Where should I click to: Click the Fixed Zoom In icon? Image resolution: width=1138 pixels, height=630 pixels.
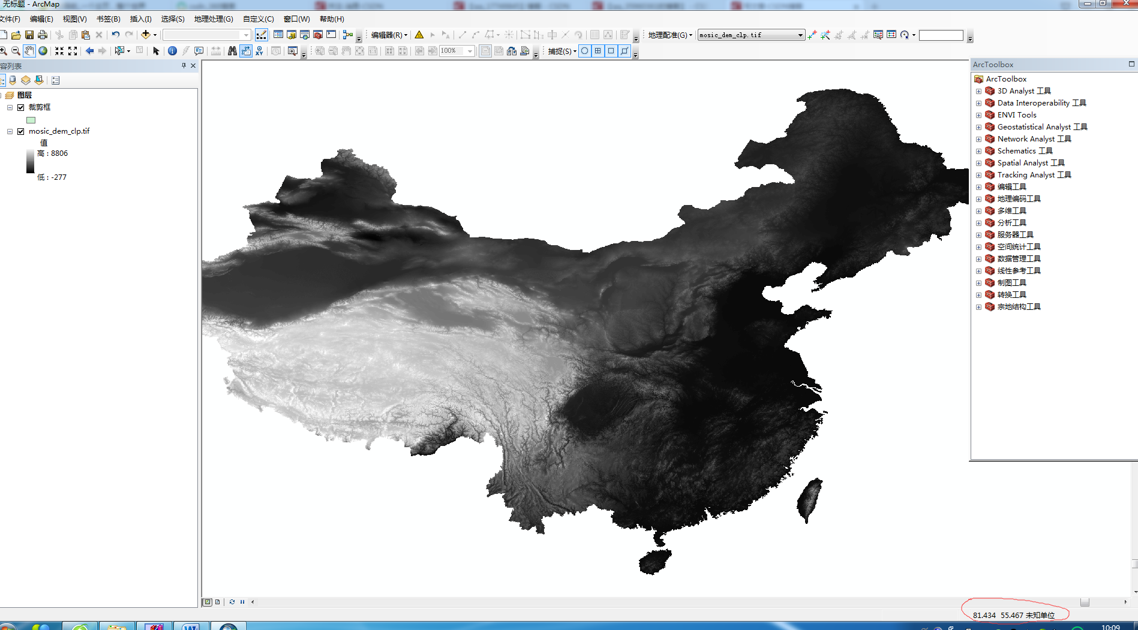point(59,51)
